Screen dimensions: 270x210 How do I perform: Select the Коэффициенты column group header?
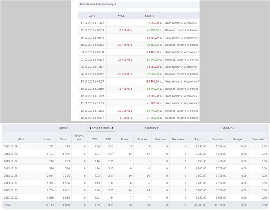pos(101,128)
